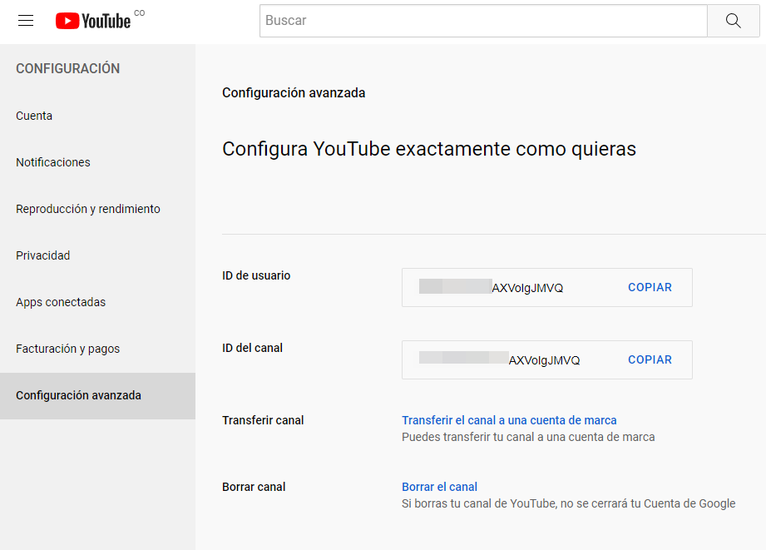The height and width of the screenshot is (550, 766).
Task: Copy the ID de usuario value
Action: [650, 287]
